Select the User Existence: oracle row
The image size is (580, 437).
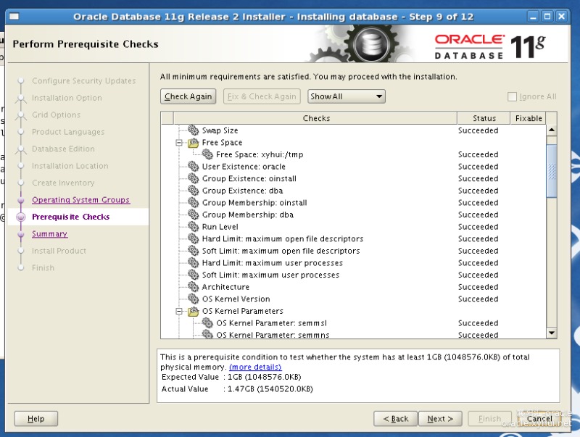pos(353,167)
